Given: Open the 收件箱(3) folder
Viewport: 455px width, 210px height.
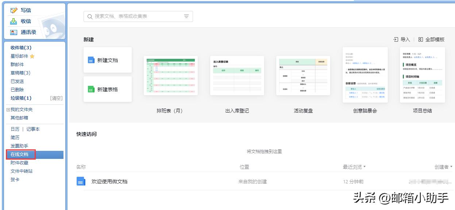Looking at the screenshot, I should [x=21, y=48].
